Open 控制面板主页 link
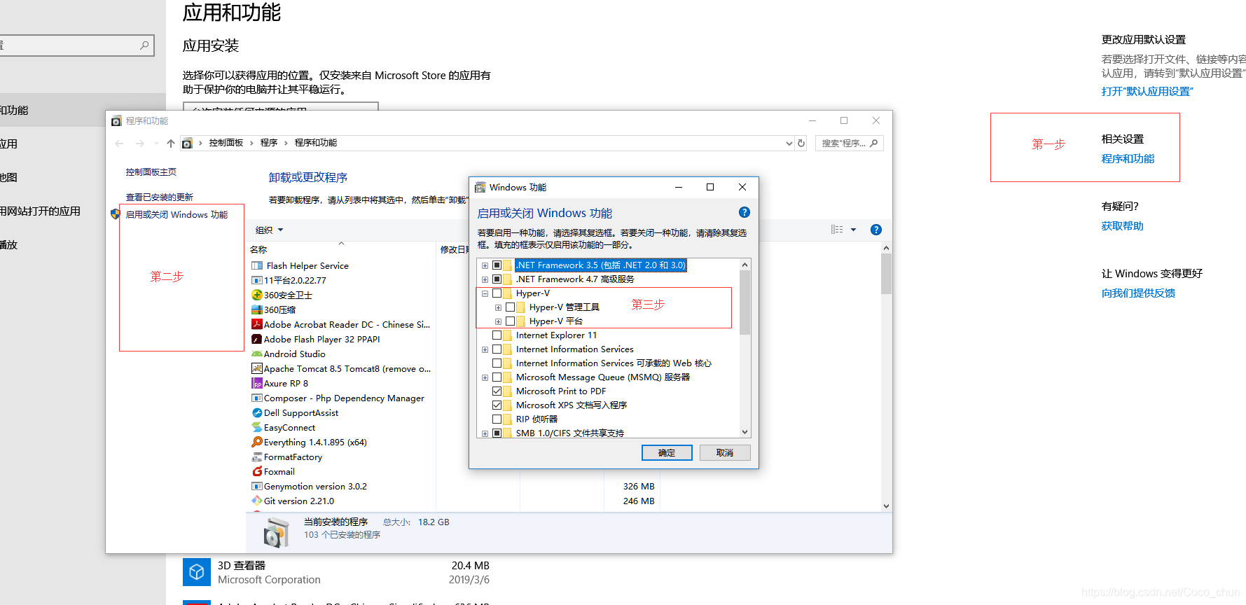This screenshot has height=605, width=1246. 151,172
